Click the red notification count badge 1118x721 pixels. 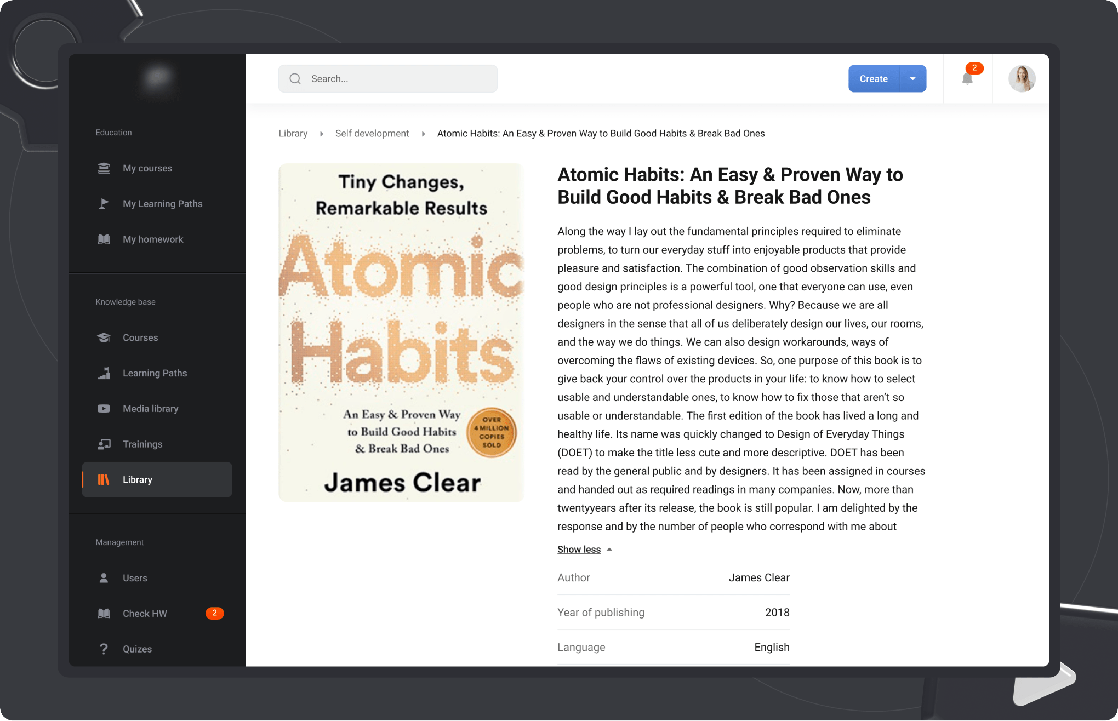pyautogui.click(x=974, y=68)
